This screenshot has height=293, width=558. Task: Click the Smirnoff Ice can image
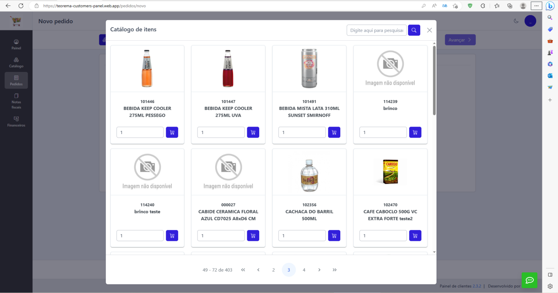(309, 68)
